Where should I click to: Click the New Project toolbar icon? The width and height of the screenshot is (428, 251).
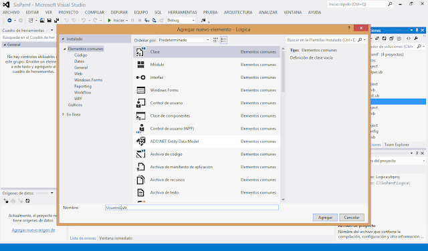(31, 21)
